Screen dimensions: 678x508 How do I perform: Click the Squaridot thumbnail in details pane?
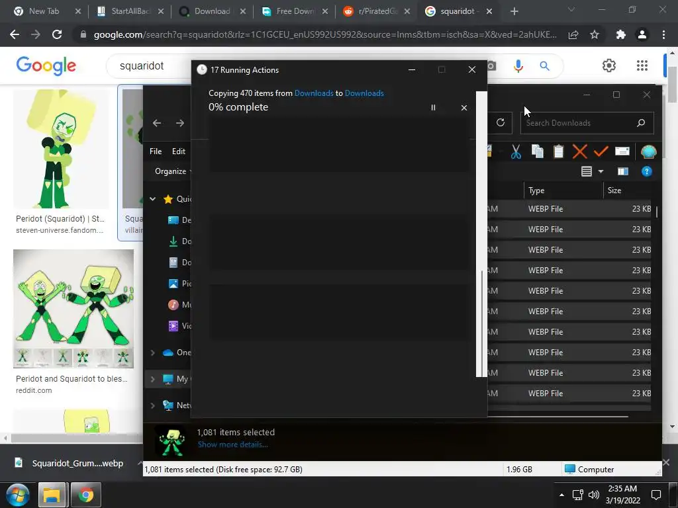[171, 441]
